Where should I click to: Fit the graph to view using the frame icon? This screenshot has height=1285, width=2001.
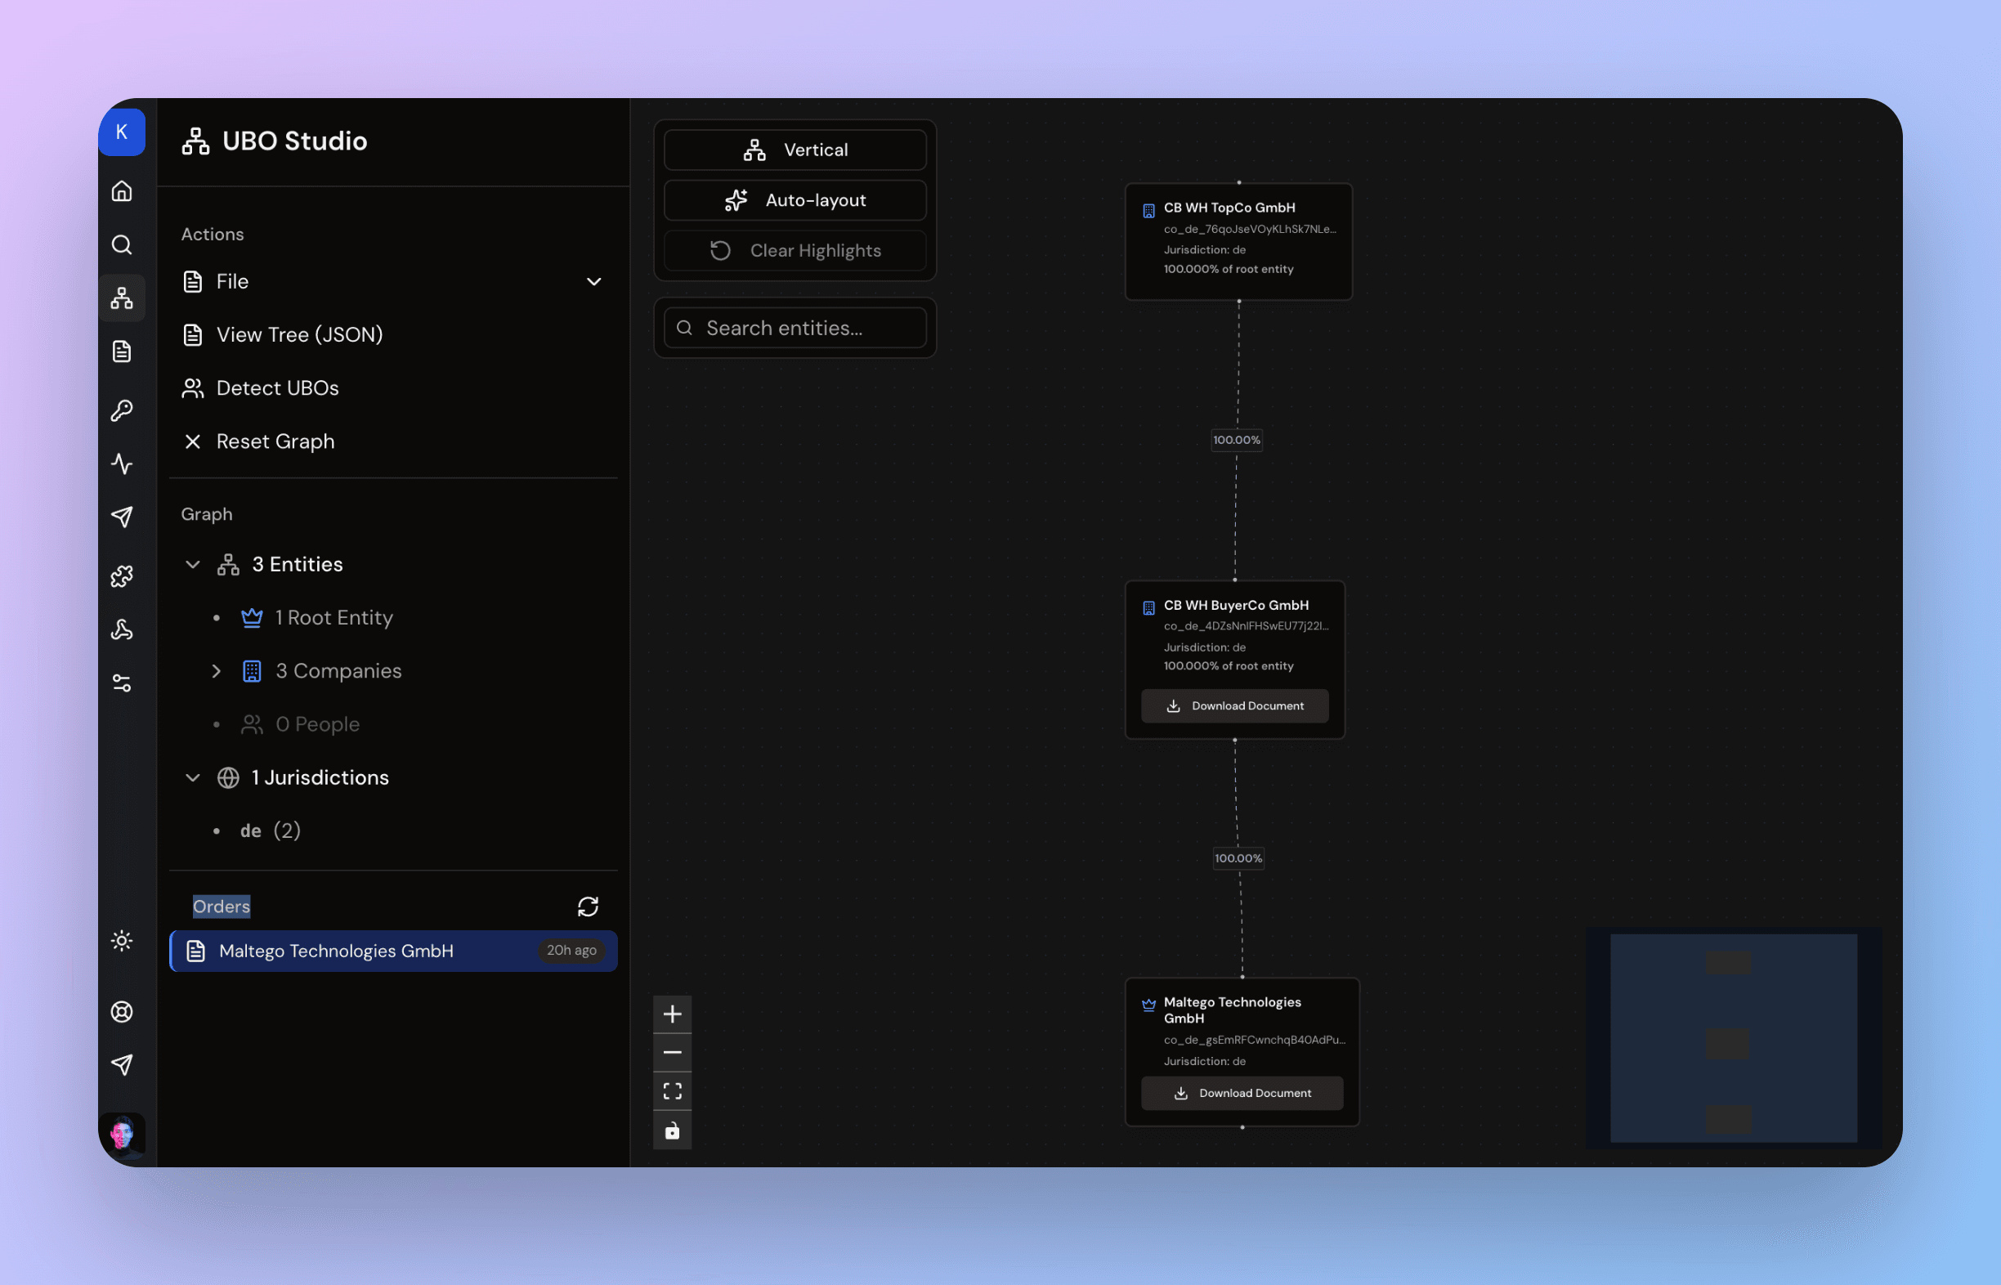(x=672, y=1090)
